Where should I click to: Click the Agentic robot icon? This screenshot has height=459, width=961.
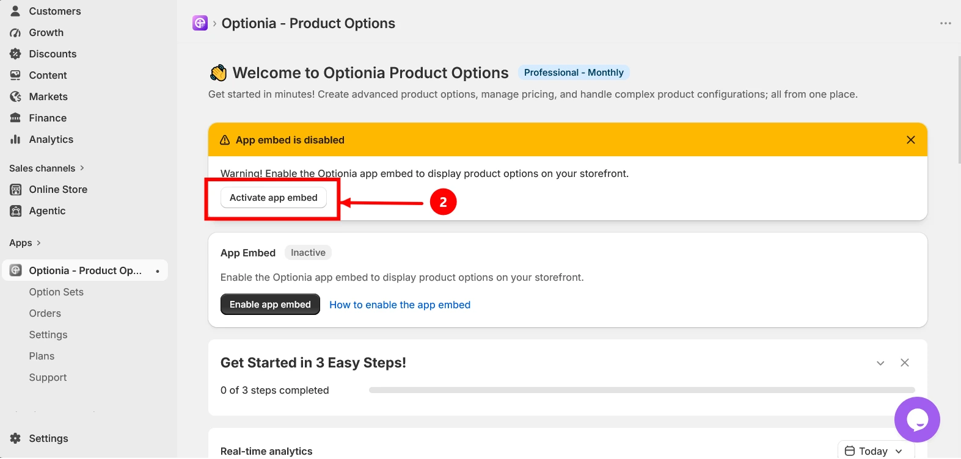pos(15,211)
